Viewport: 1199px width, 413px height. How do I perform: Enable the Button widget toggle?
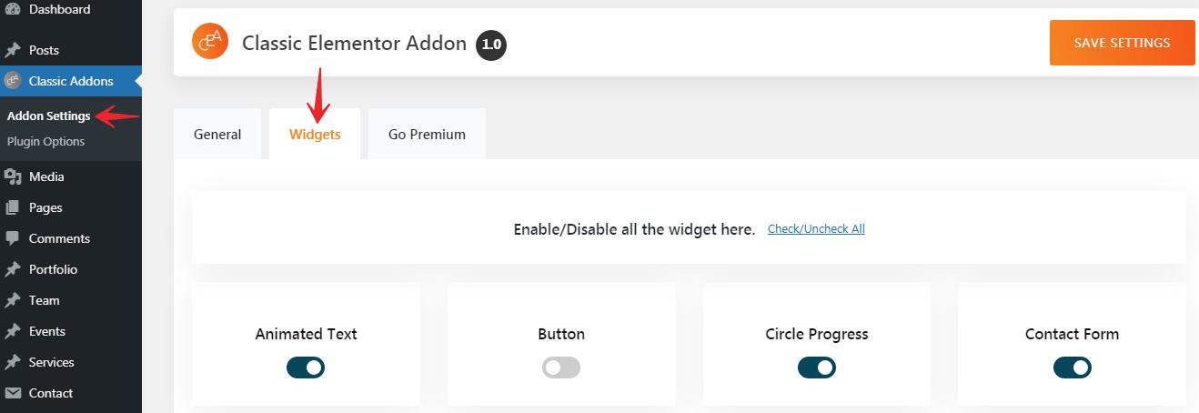click(x=561, y=368)
